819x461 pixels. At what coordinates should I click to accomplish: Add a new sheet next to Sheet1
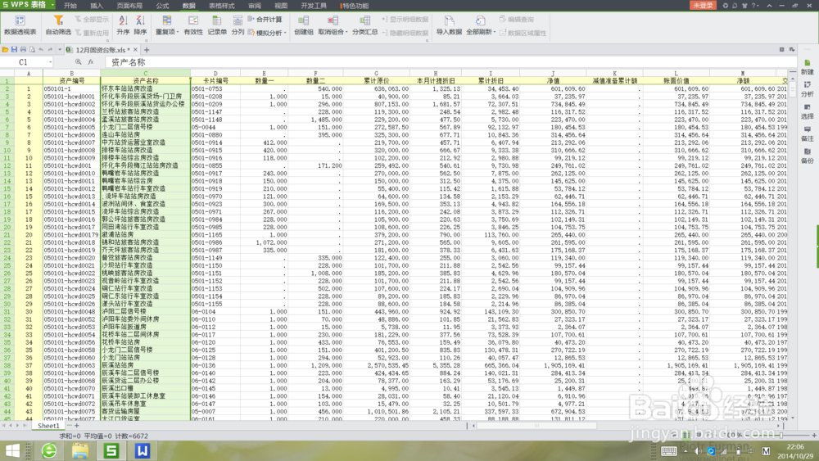tap(77, 426)
